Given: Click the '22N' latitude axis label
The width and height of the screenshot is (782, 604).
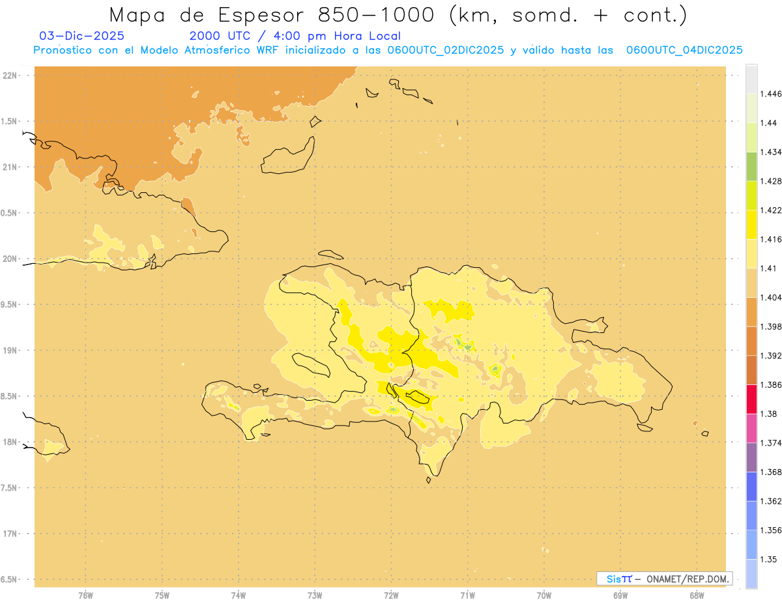Looking at the screenshot, I should click(x=10, y=76).
